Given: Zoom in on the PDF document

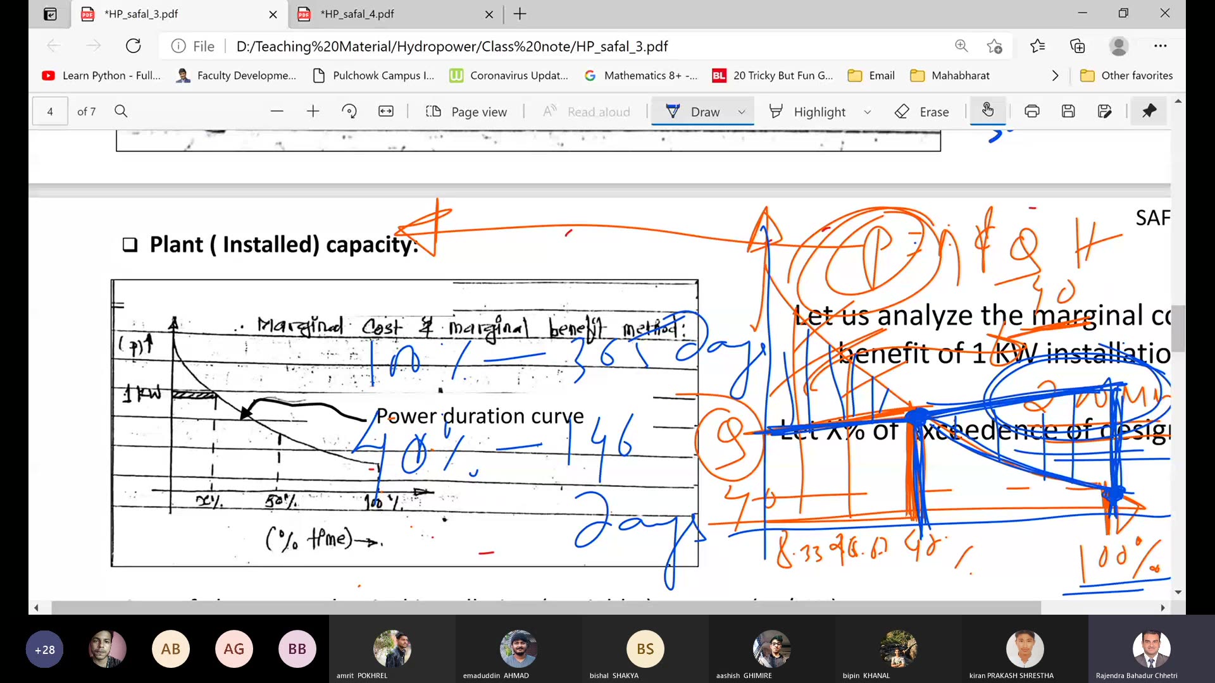Looking at the screenshot, I should click(313, 111).
